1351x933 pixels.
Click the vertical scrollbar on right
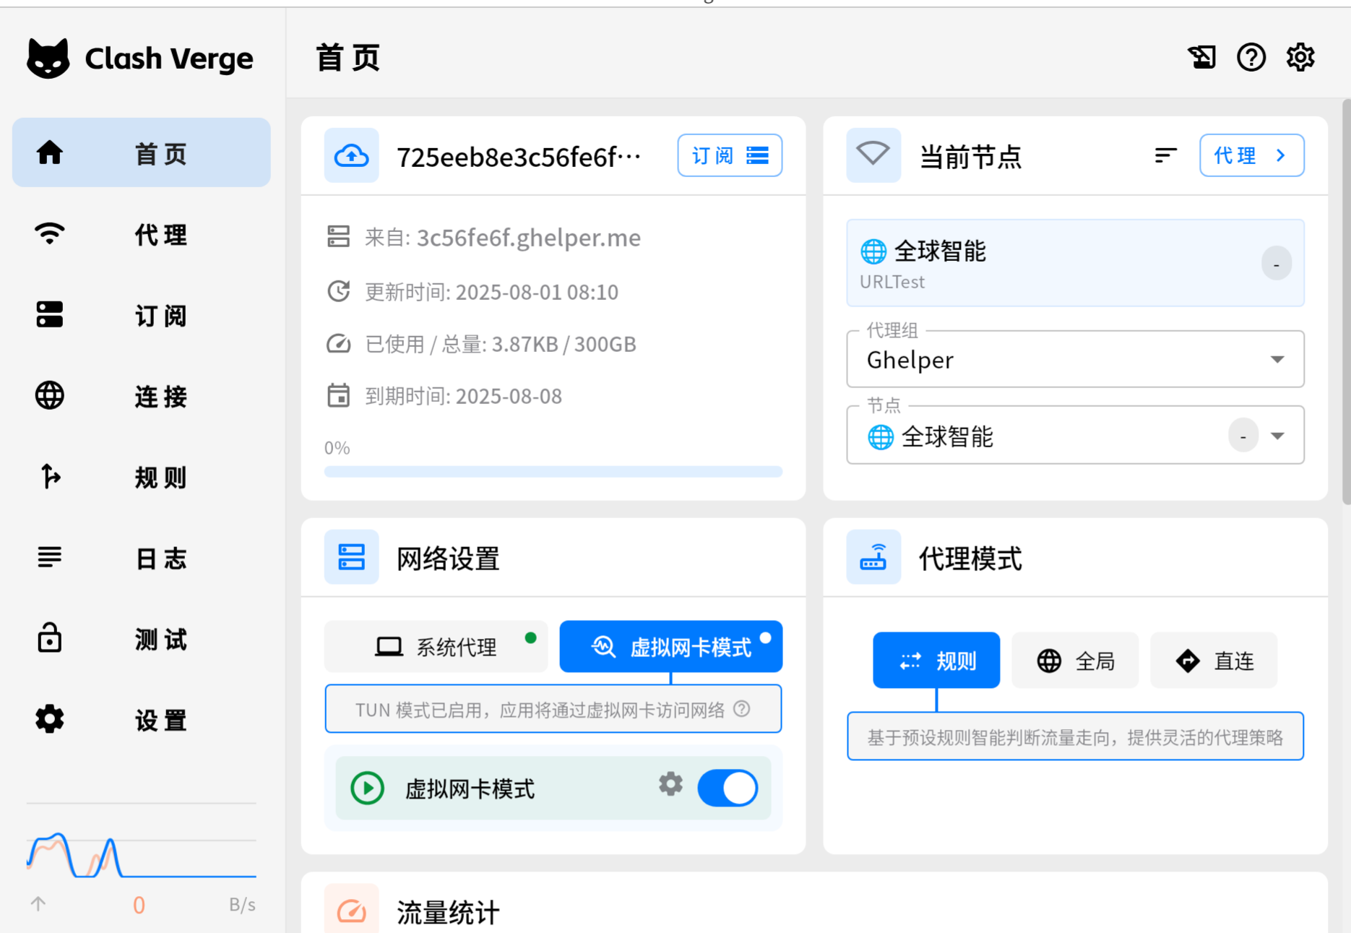pos(1347,302)
